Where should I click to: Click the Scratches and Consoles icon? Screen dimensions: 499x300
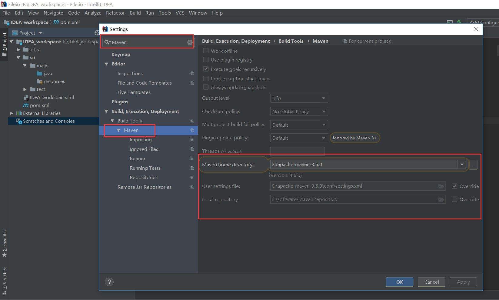(x=19, y=121)
